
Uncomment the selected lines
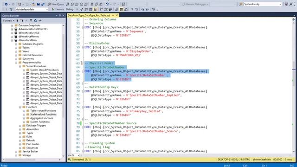pos(136,9)
